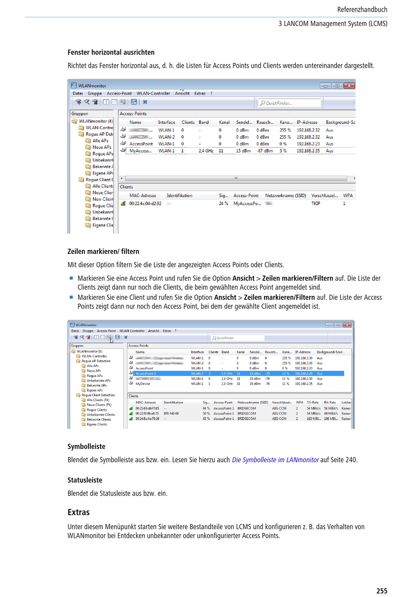Sort by the Background-Scan column header in the lower window
412x597 pixels.
pos(330,352)
